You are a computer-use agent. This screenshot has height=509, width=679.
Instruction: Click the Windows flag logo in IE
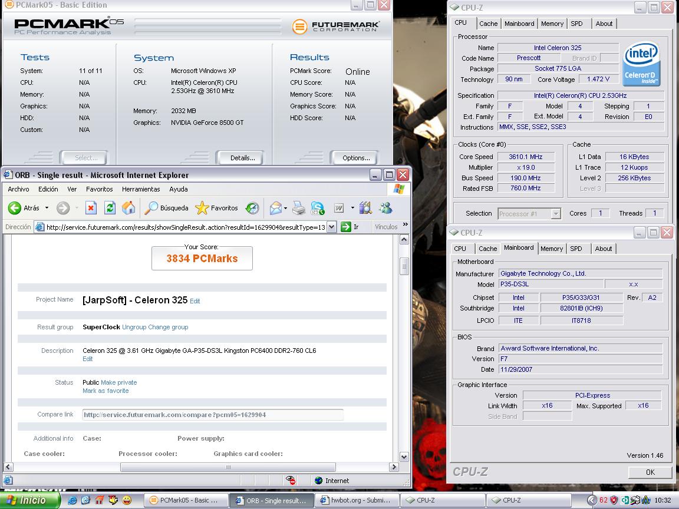pyautogui.click(x=399, y=189)
